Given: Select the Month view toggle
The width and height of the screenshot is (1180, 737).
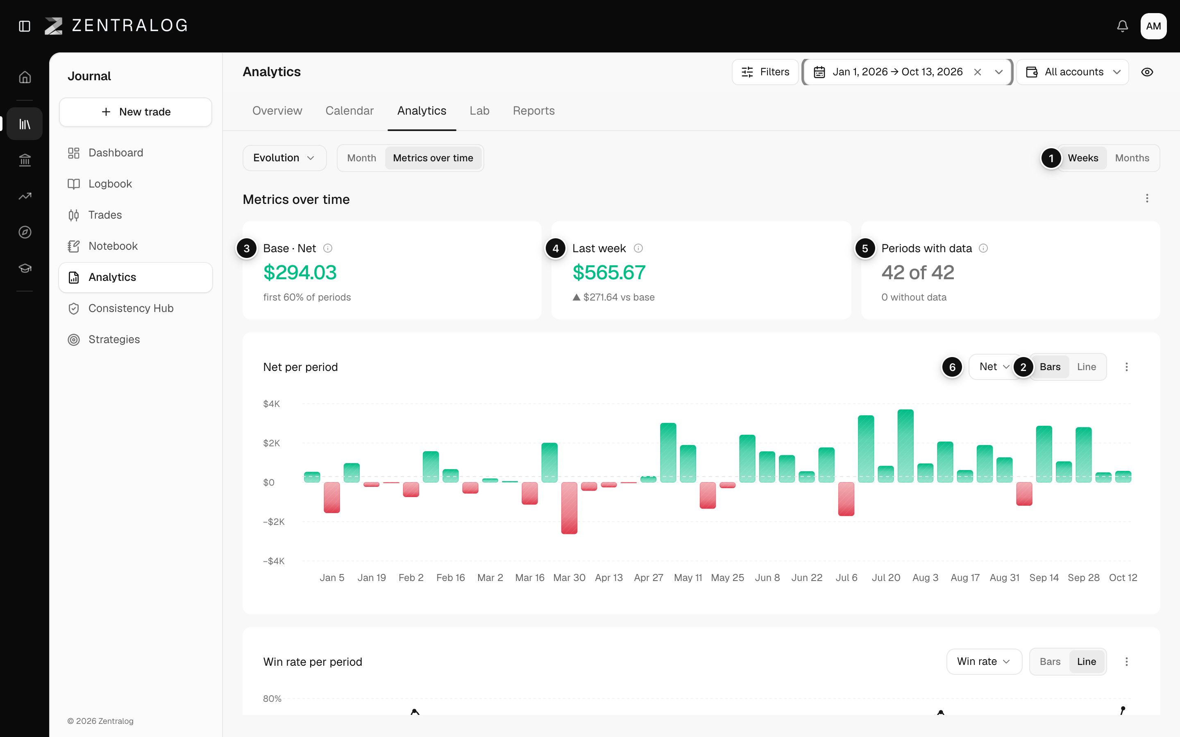Looking at the screenshot, I should (361, 158).
